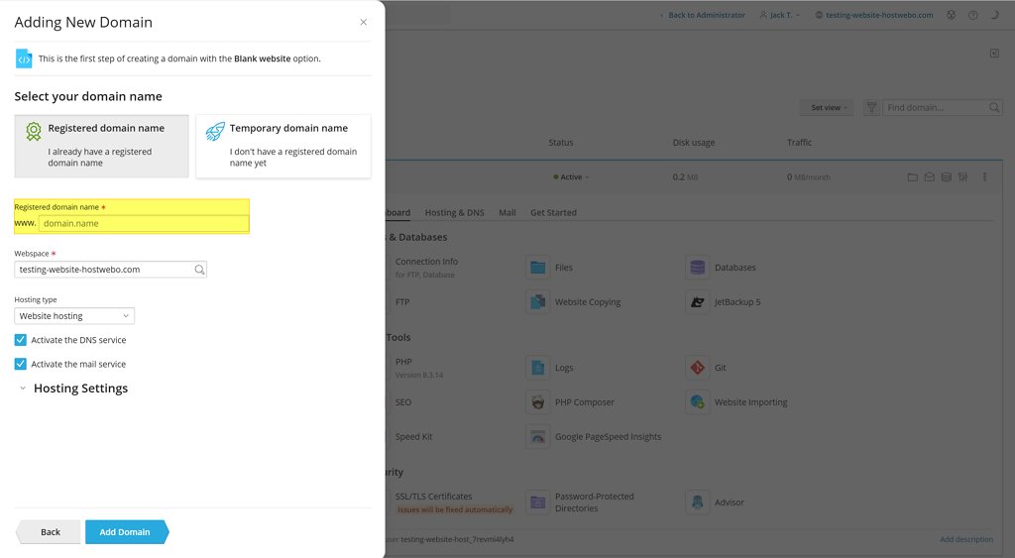The height and width of the screenshot is (558, 1015).
Task: Click the Registered domain name field
Action: coord(143,224)
